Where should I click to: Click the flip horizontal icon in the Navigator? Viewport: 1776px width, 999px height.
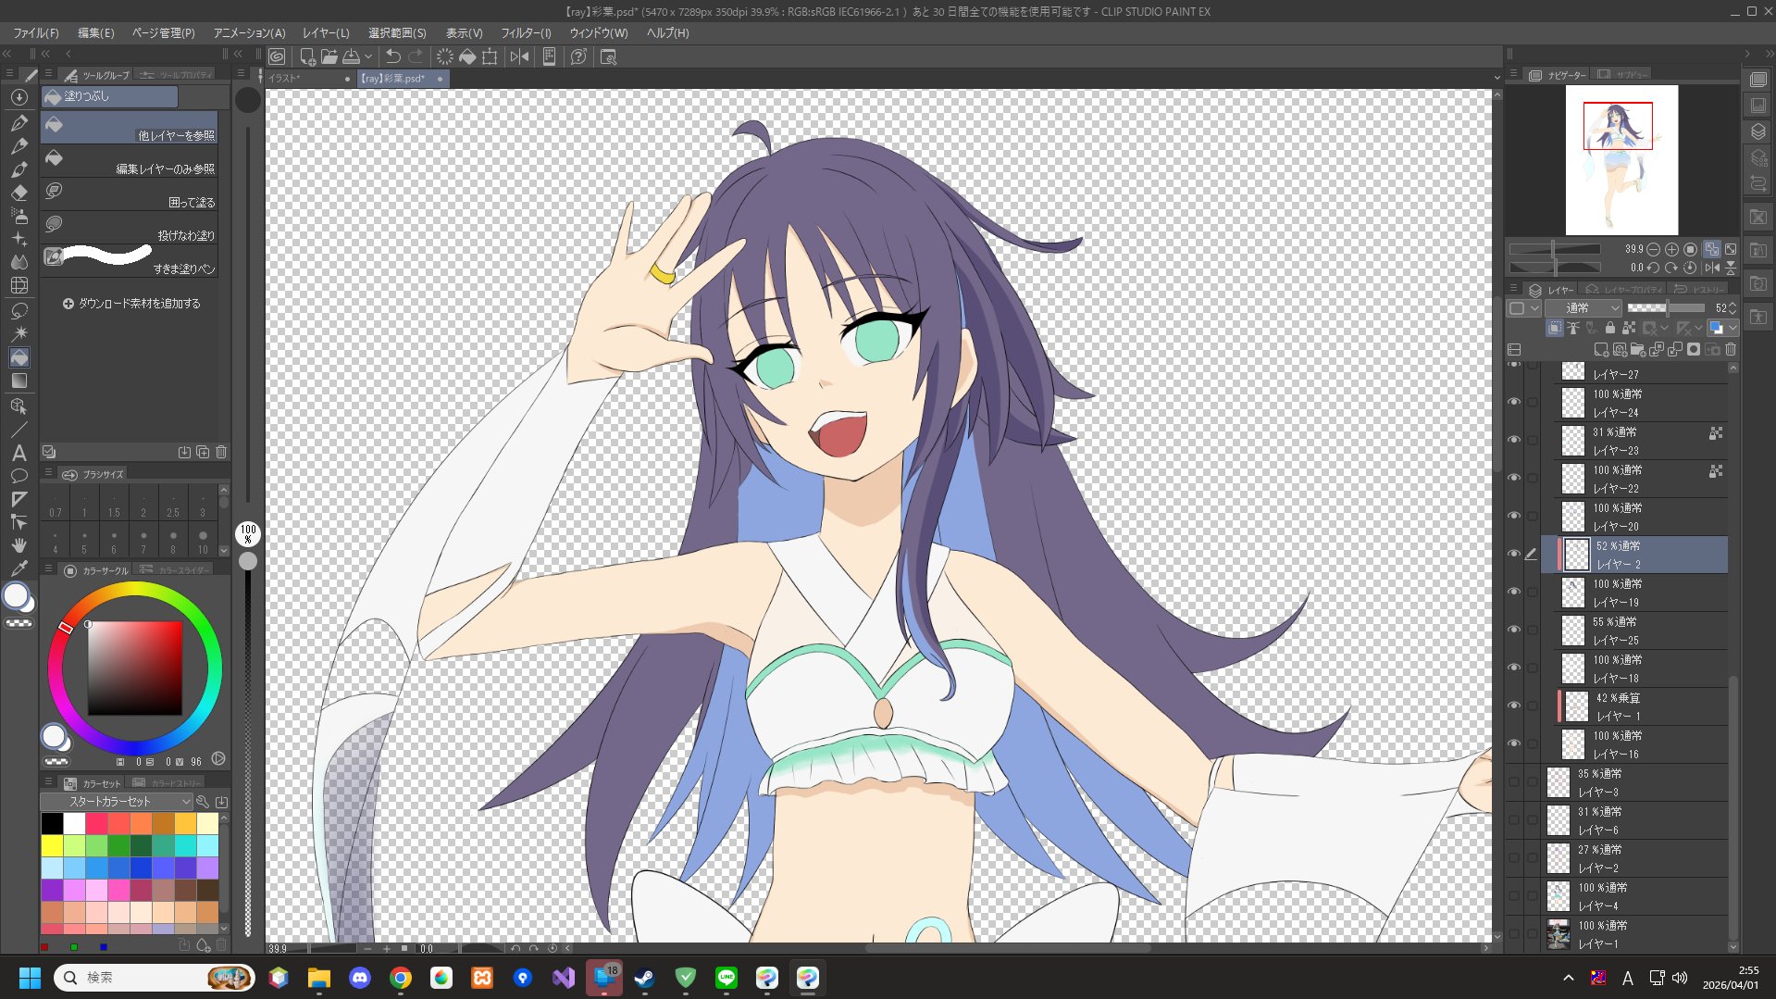pyautogui.click(x=1712, y=268)
